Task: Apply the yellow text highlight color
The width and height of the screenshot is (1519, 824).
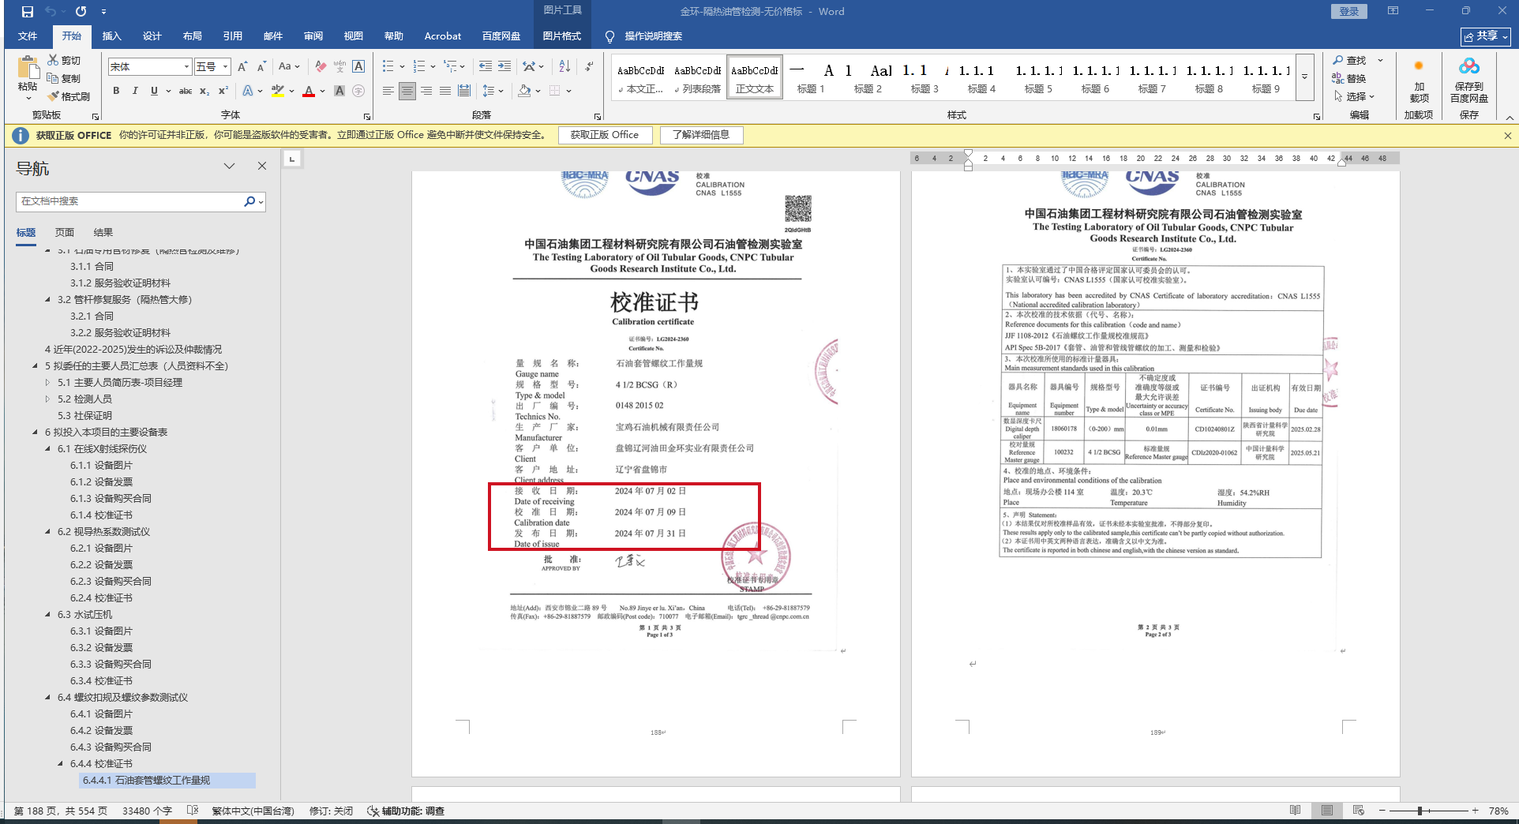Action: click(x=277, y=92)
